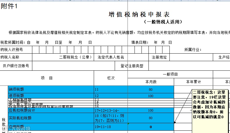Screen dimensions: 230x133
Task: Select the 栏次 cell showing 12
Action: click(x=111, y=96)
